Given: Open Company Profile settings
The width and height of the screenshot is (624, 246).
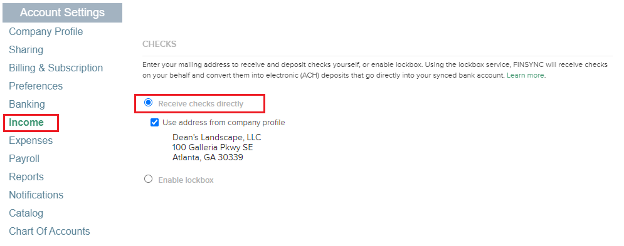Looking at the screenshot, I should click(46, 31).
